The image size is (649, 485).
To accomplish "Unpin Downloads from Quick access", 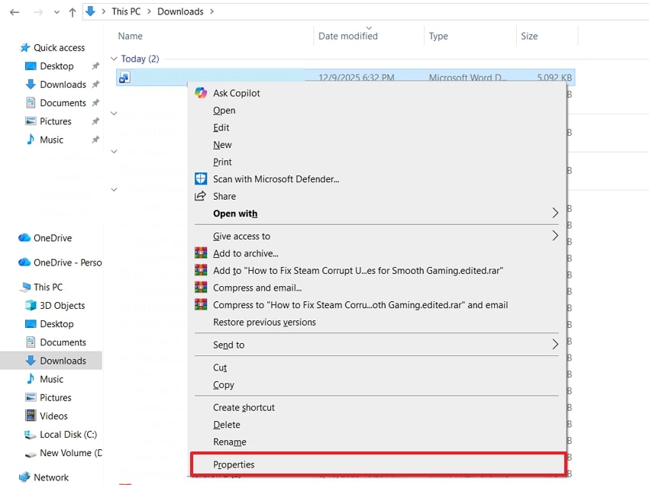I will 95,85.
